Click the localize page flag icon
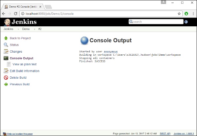The width and height of the screenshot is (197, 136). (5, 134)
